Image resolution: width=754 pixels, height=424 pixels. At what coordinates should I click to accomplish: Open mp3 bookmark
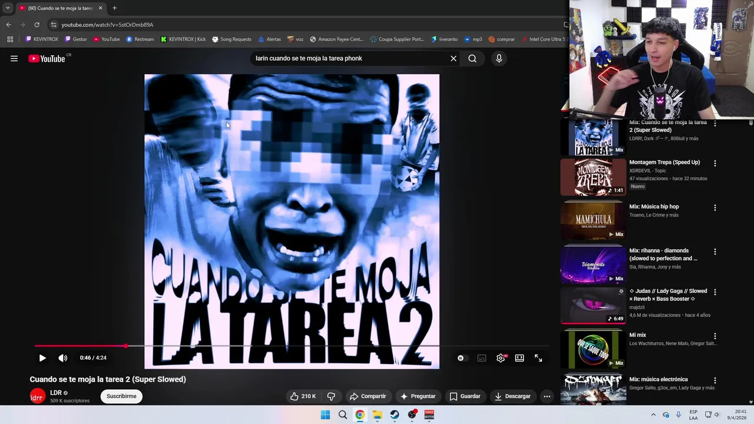tap(473, 39)
